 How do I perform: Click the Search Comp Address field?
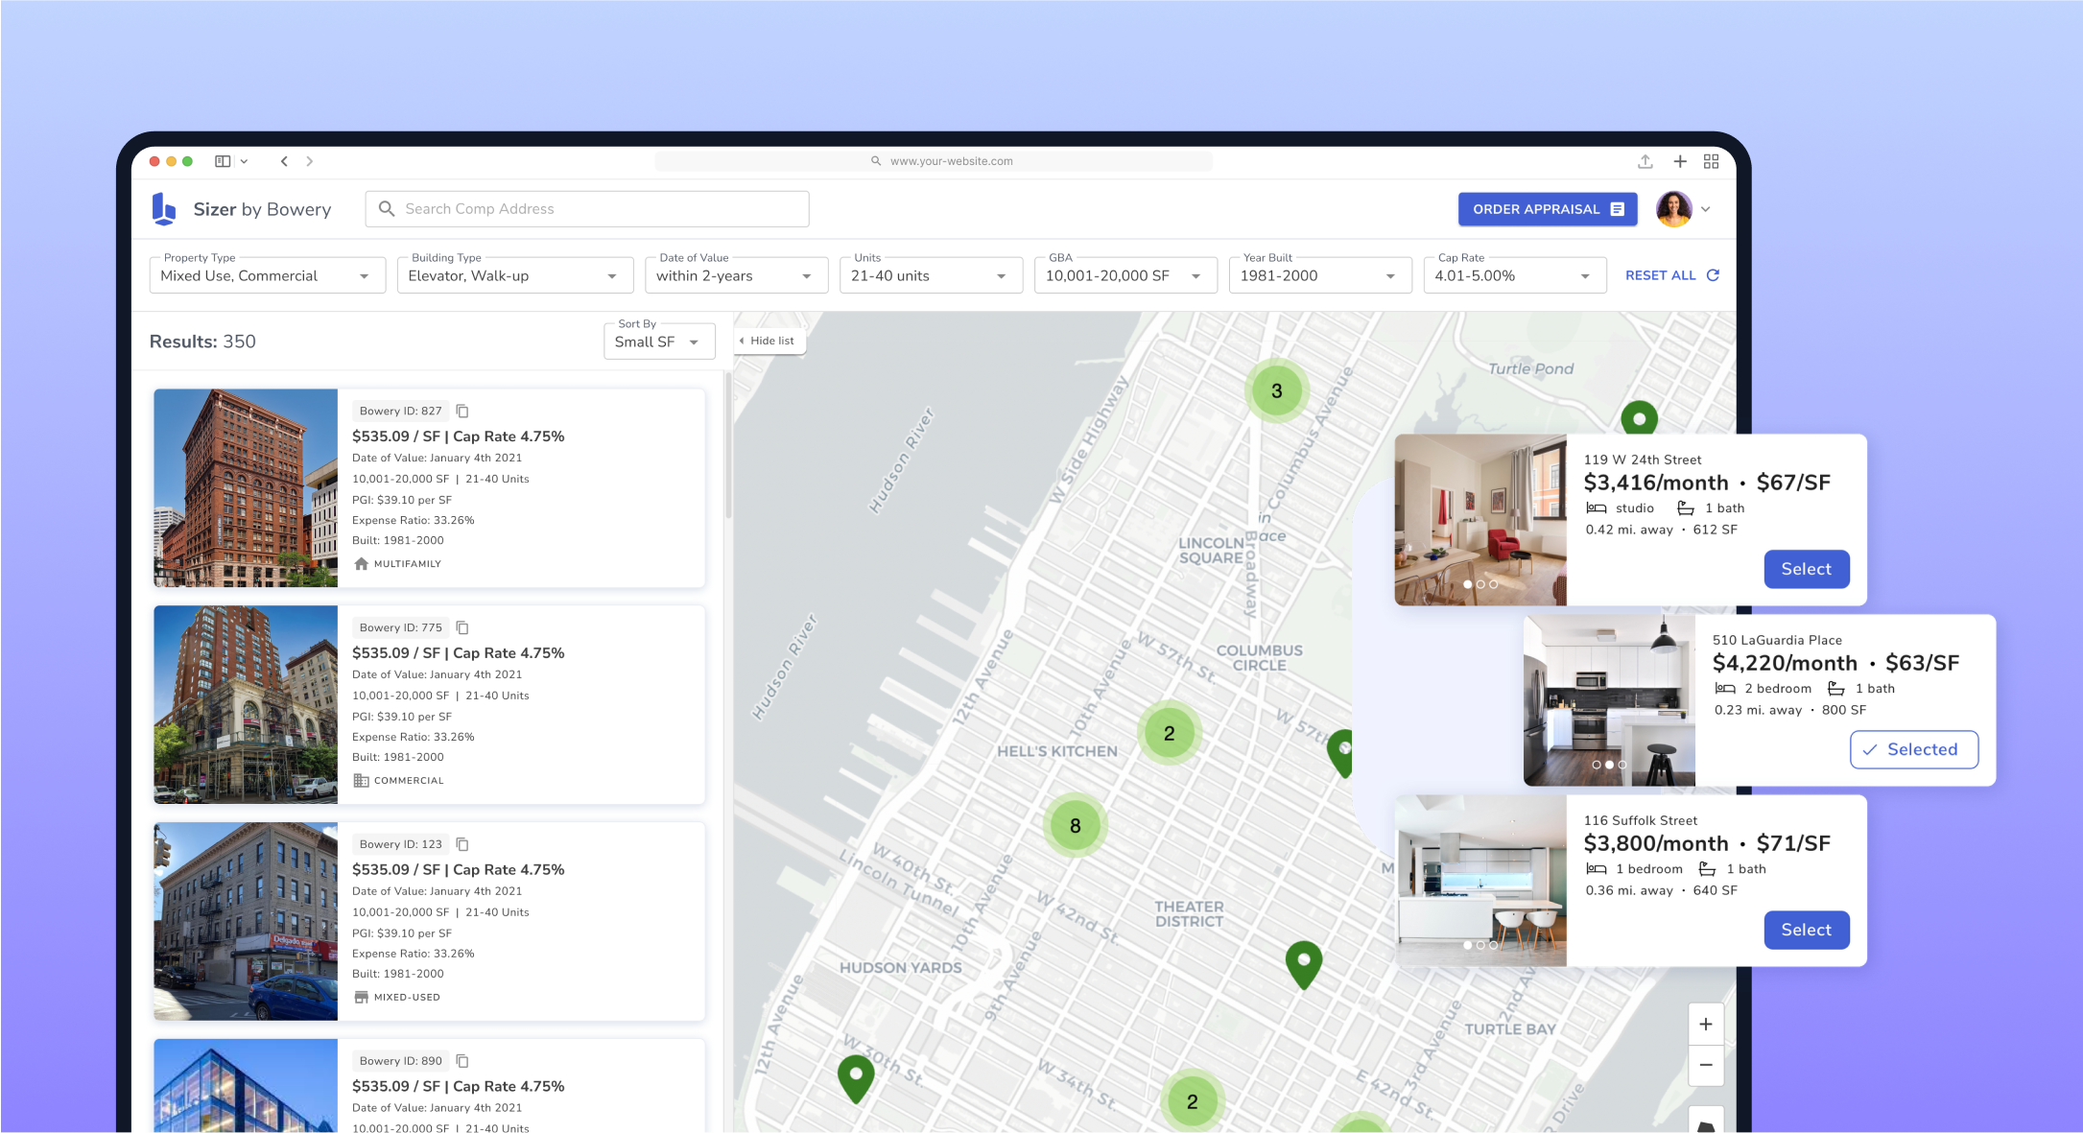pyautogui.click(x=587, y=208)
